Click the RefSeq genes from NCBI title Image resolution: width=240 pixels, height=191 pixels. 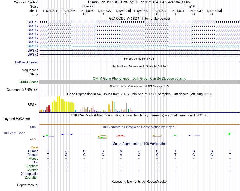click(x=140, y=59)
